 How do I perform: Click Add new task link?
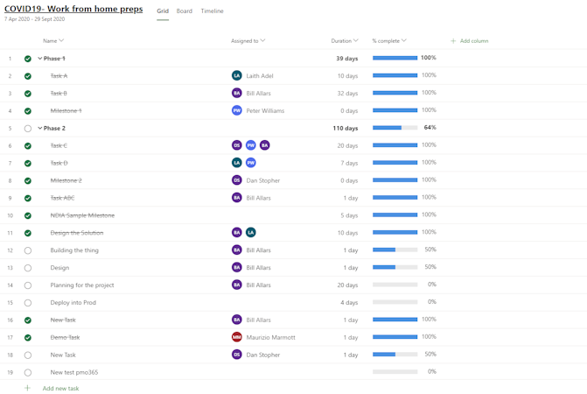tap(60, 388)
